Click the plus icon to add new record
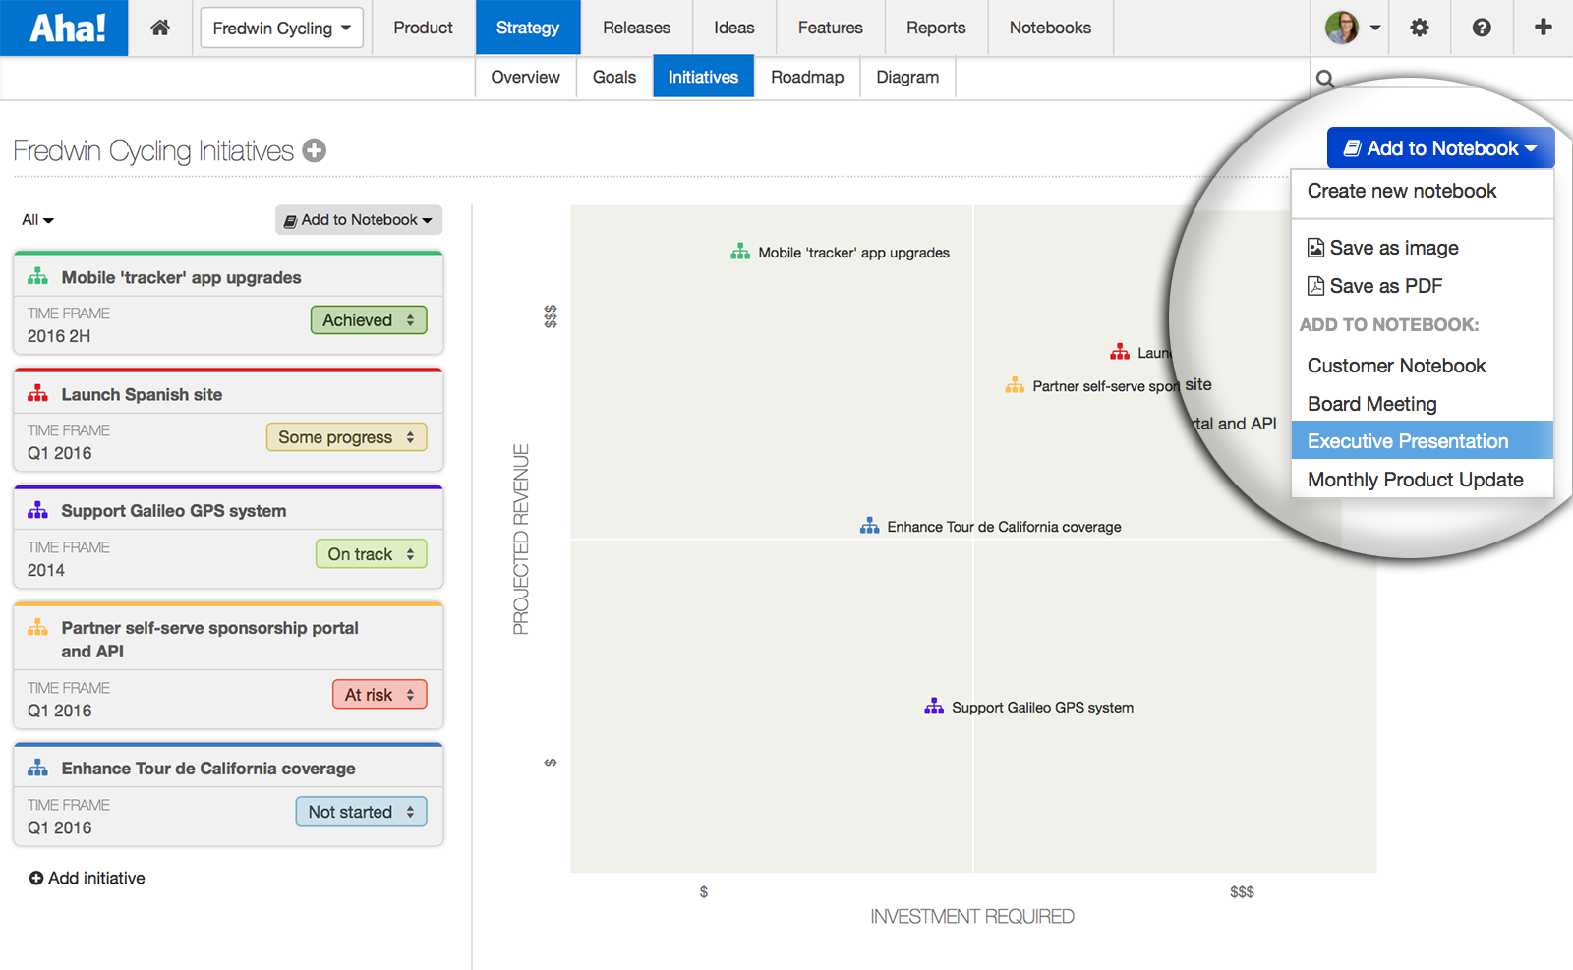 click(x=1541, y=27)
